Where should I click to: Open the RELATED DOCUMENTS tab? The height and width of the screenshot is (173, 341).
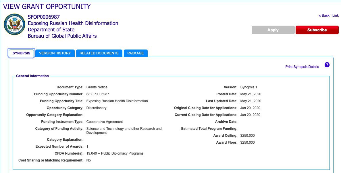(99, 53)
